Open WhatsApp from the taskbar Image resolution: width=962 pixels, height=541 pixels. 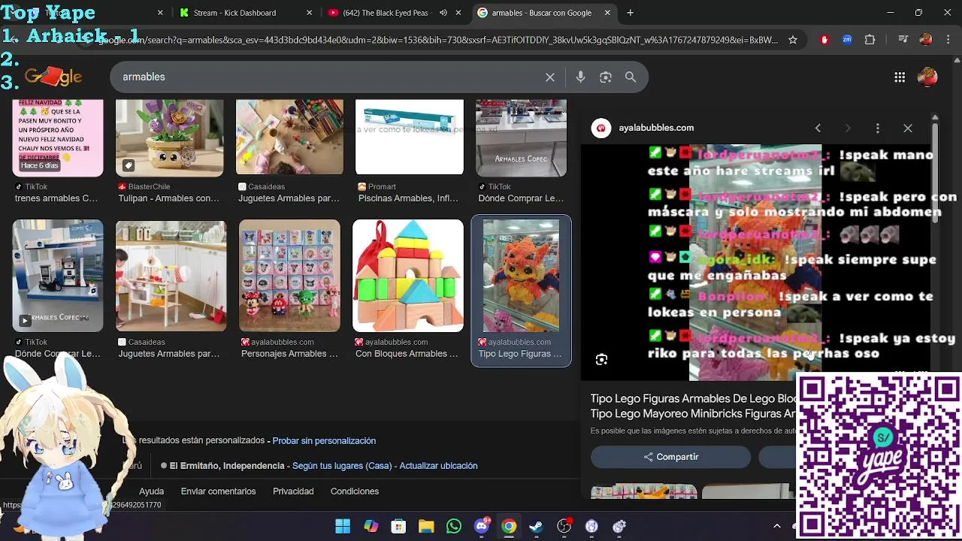click(454, 526)
